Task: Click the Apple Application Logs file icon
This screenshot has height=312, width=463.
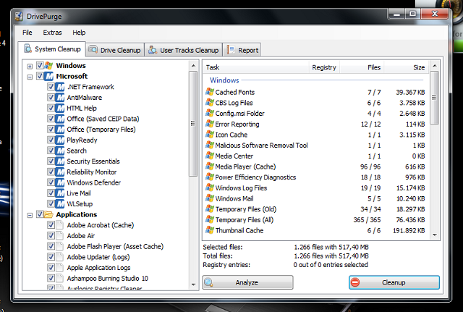Action: (60, 268)
